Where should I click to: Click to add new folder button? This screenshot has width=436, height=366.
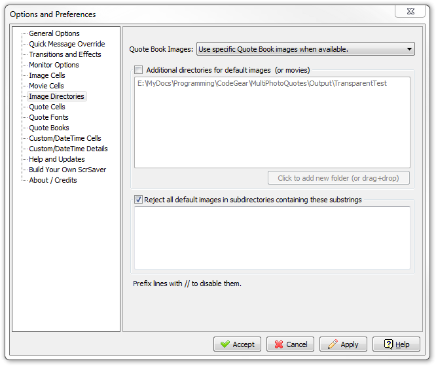pos(338,178)
